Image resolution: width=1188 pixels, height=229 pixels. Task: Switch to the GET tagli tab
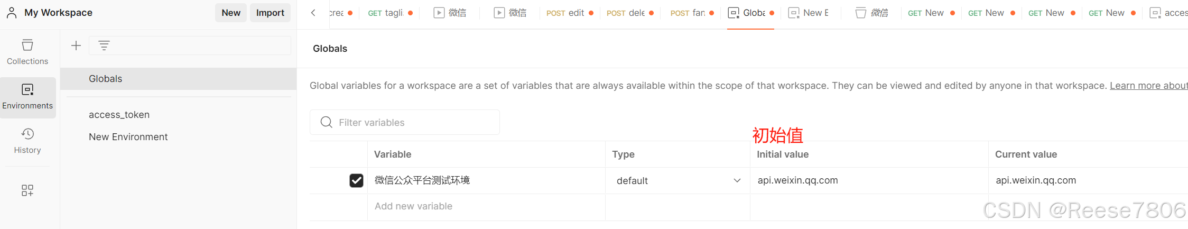(x=390, y=13)
